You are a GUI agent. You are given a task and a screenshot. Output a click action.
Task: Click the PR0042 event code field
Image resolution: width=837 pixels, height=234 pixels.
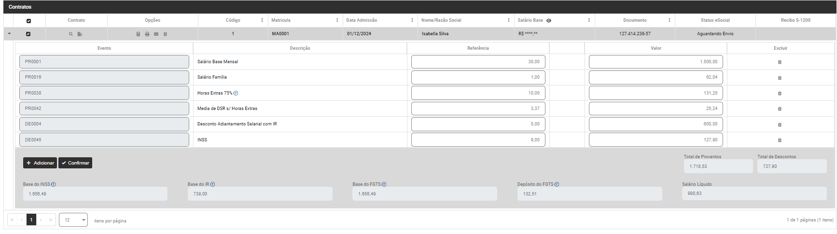pos(104,109)
